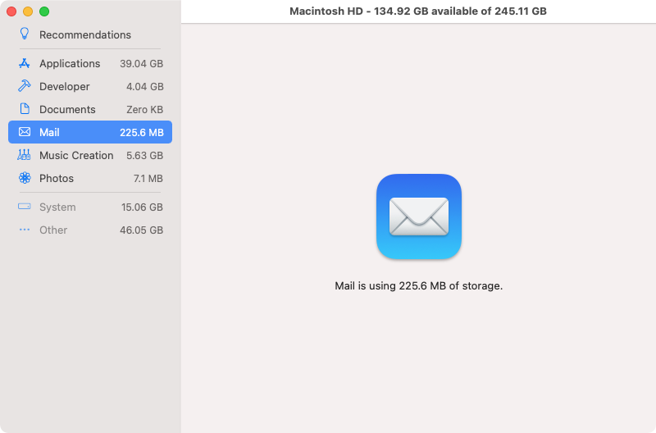Select the System category label
The height and width of the screenshot is (433, 656).
[x=57, y=207]
